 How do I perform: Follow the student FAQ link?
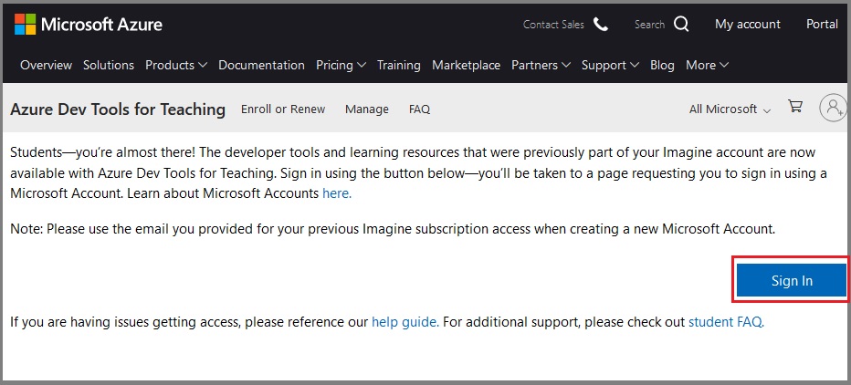pyautogui.click(x=725, y=322)
